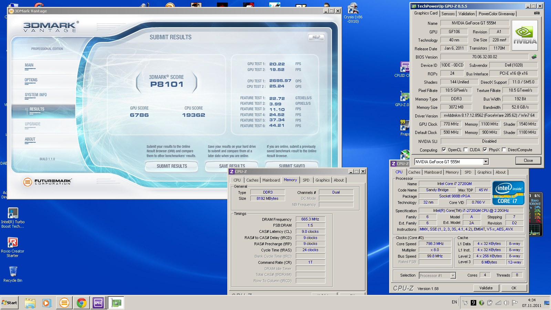
Task: Open Graphics tab in the CPU-Z processor window
Action: [485, 172]
